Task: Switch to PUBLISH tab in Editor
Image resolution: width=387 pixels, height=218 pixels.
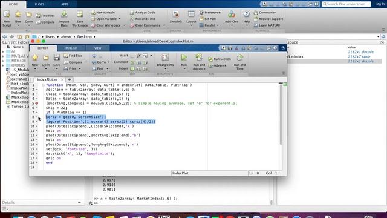Action: coord(71,48)
